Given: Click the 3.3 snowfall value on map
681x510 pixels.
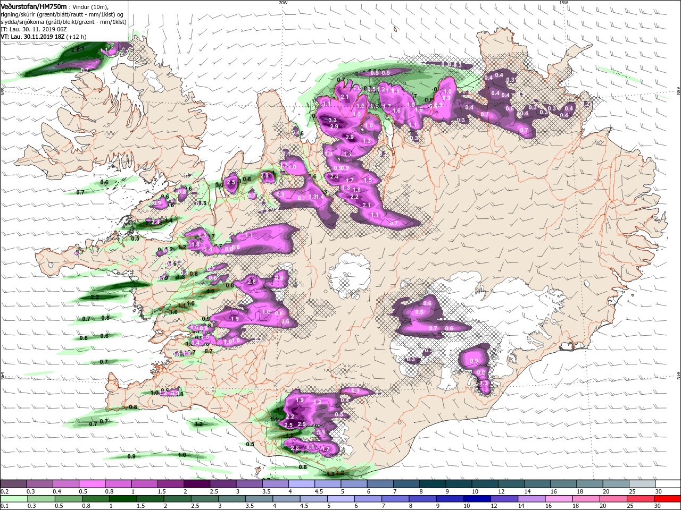Looking at the screenshot, I should (333, 120).
